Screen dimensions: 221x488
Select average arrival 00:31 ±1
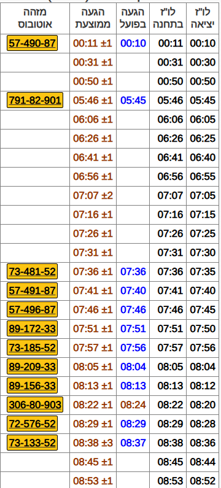(93, 63)
